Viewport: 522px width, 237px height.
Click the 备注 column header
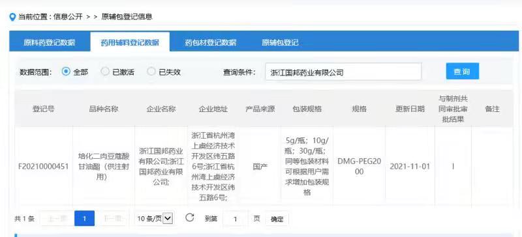pyautogui.click(x=492, y=109)
